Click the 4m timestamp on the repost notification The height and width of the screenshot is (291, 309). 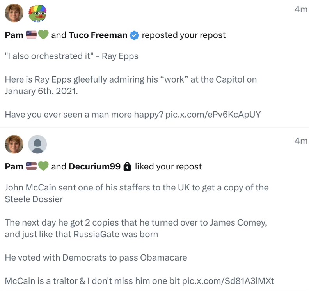tap(301, 10)
